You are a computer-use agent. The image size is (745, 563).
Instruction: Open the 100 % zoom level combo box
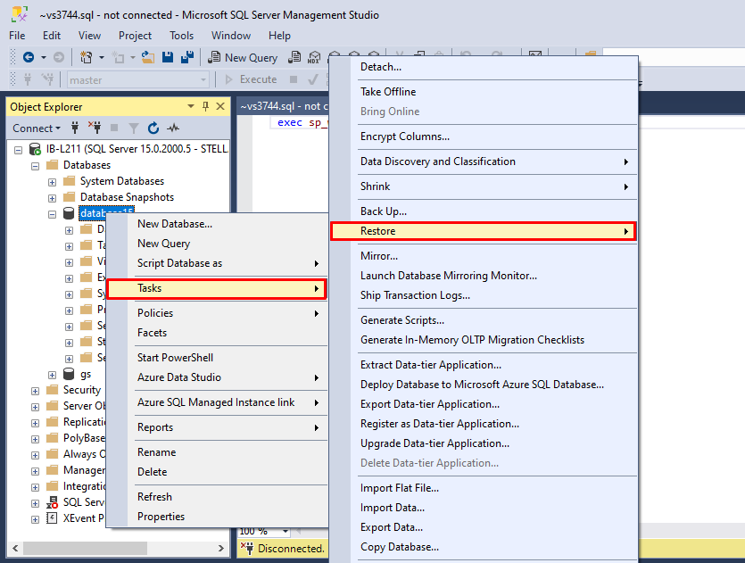[x=264, y=531]
